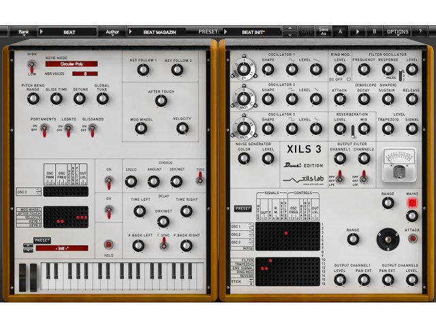Click the www.xils-lab.com link
Viewport: 436px width, 327px height.
click(x=313, y=184)
